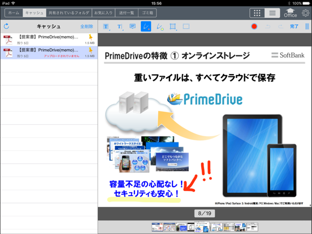Select the freehand pen tool
The height and width of the screenshot is (234, 312).
tap(146, 27)
